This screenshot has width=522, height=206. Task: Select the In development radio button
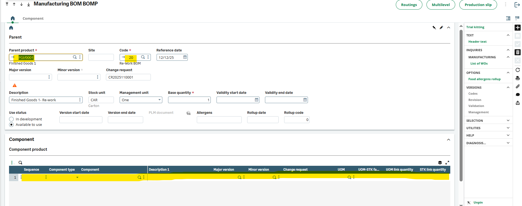pos(11,119)
